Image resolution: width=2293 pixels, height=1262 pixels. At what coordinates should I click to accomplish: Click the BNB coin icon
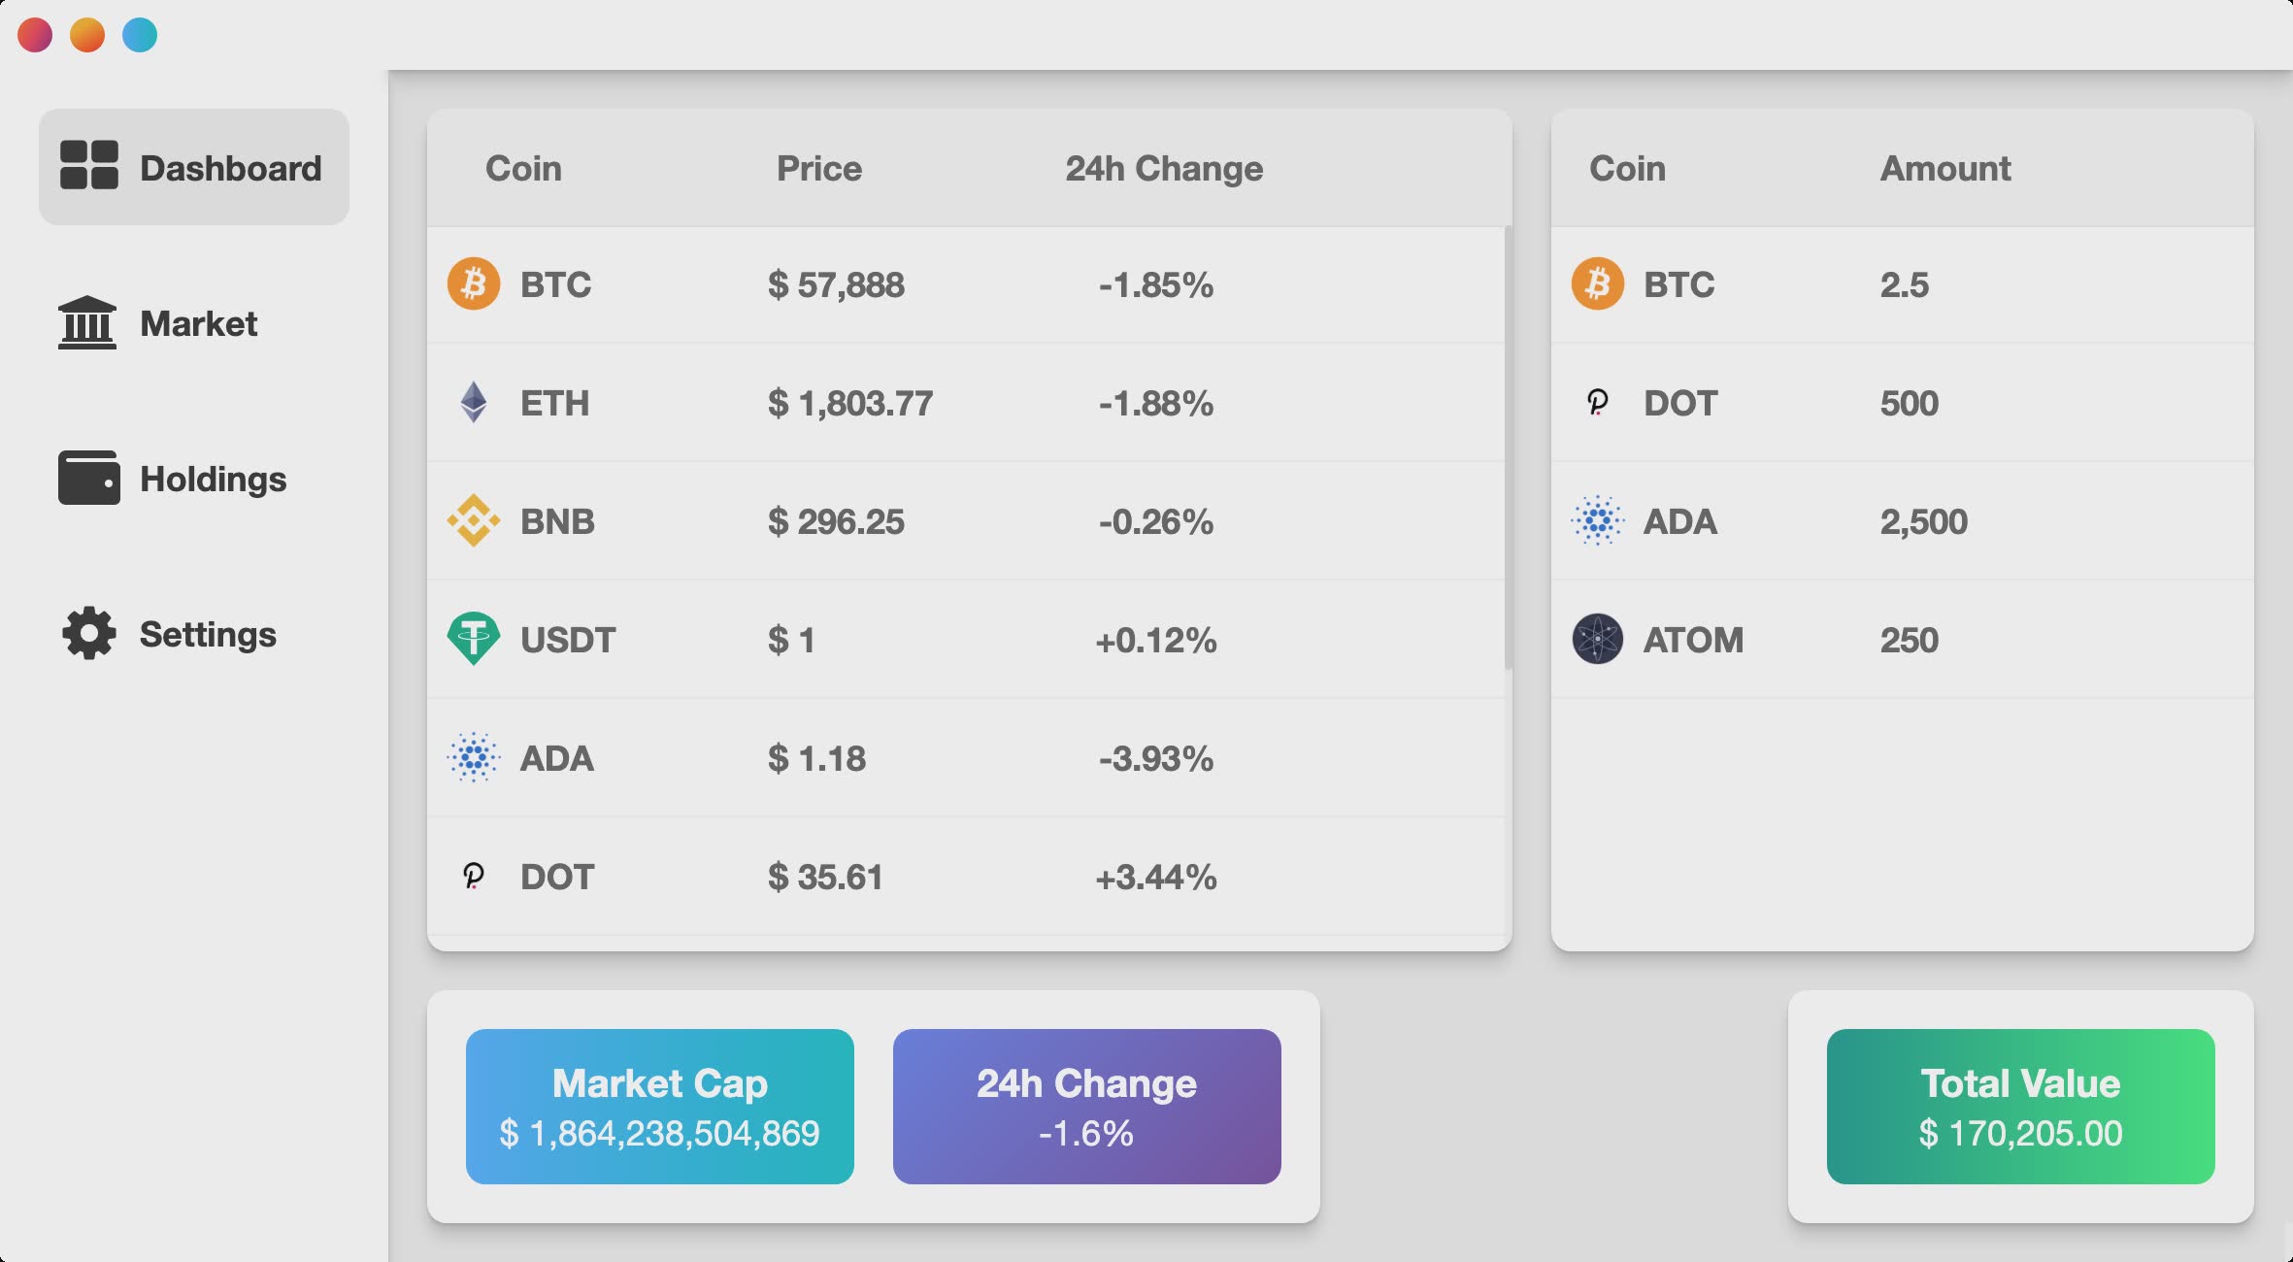point(474,520)
